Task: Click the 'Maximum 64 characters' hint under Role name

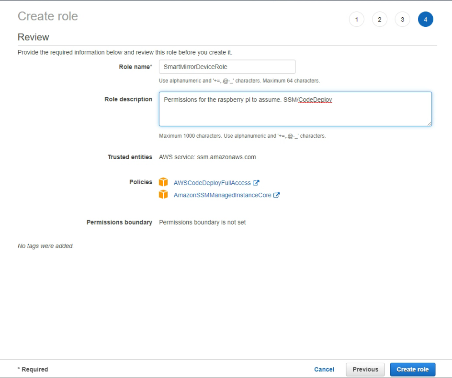Action: pos(239,81)
